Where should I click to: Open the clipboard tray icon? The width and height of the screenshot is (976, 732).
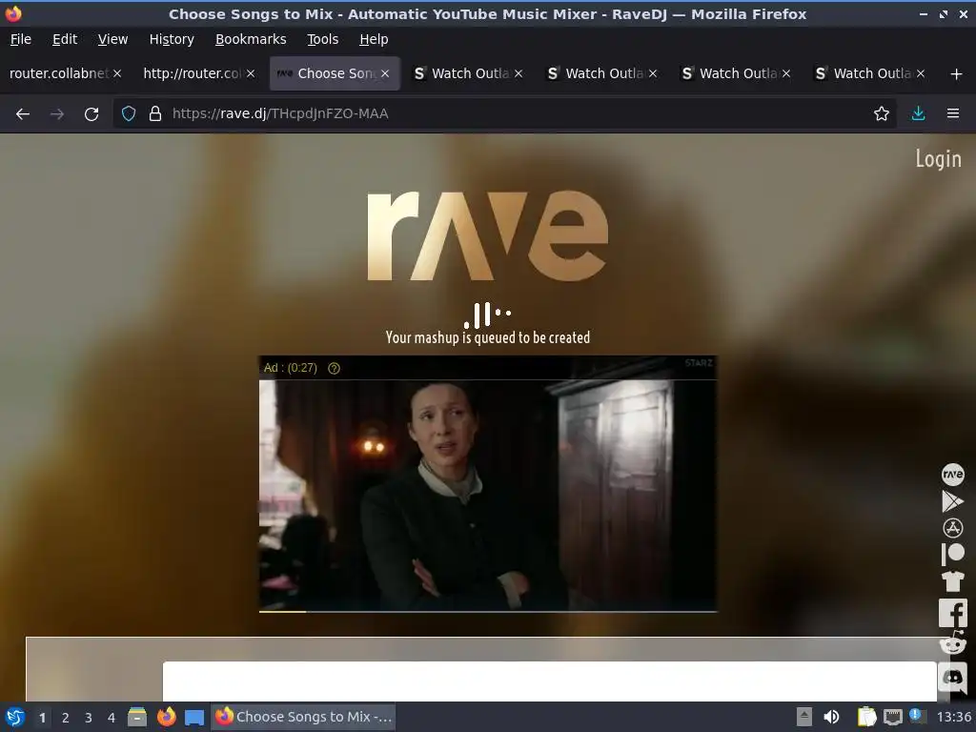865,717
